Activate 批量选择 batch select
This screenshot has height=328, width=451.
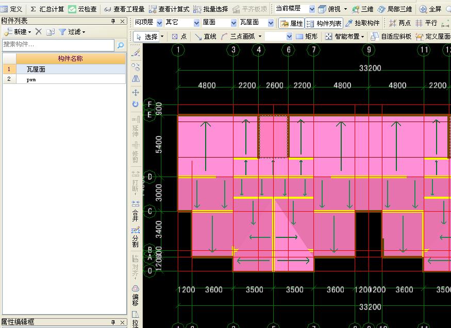[211, 9]
